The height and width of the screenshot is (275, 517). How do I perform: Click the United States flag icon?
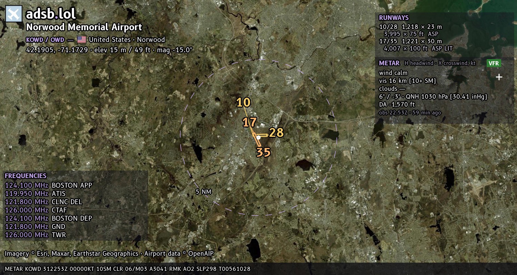click(x=82, y=40)
